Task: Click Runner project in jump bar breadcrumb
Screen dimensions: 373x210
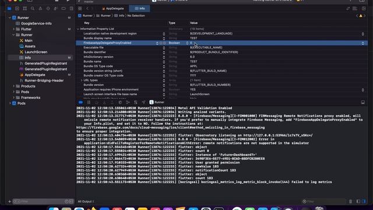Action: (x=85, y=16)
